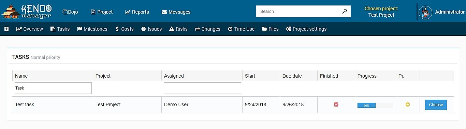Sort by Start column header
This screenshot has width=466, height=129.
coord(261,76)
